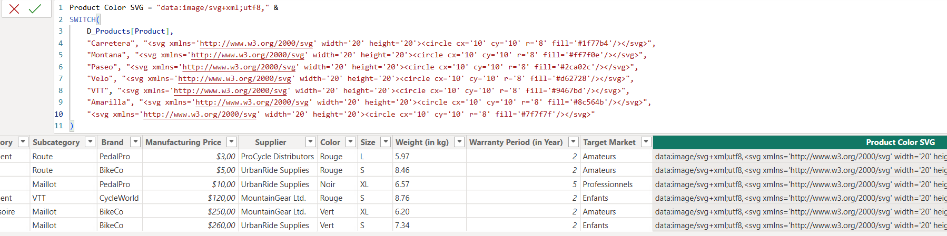Screen dimensions: 947x236
Task: Click the Professionnels target market cell
Action: (607, 184)
